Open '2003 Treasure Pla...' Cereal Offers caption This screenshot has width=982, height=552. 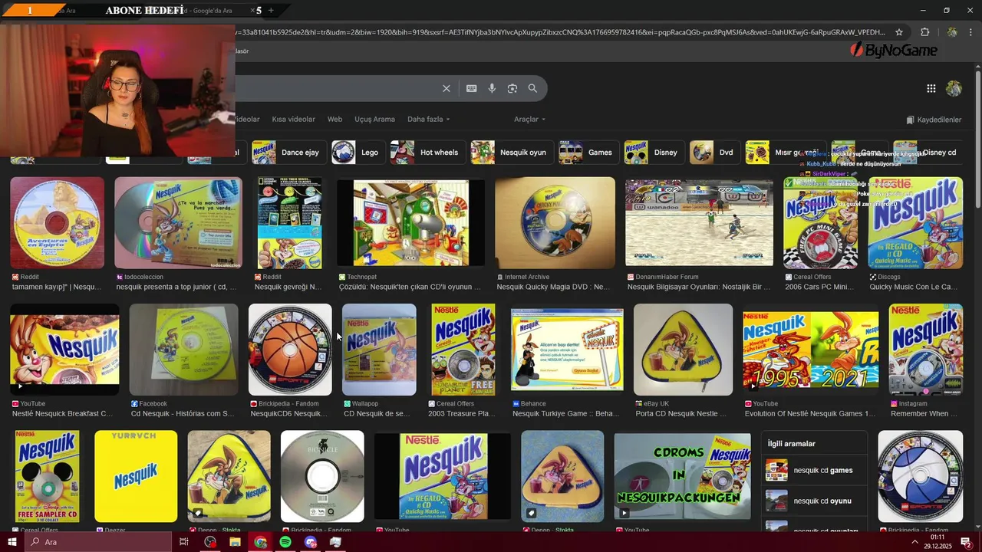point(462,413)
